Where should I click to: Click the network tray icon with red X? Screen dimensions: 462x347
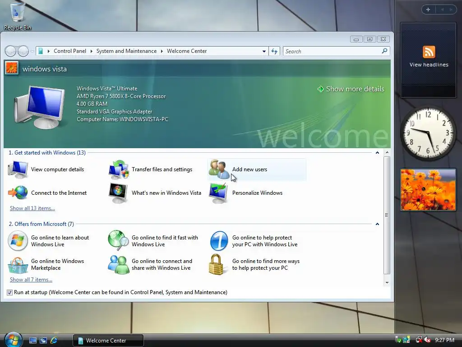419,340
